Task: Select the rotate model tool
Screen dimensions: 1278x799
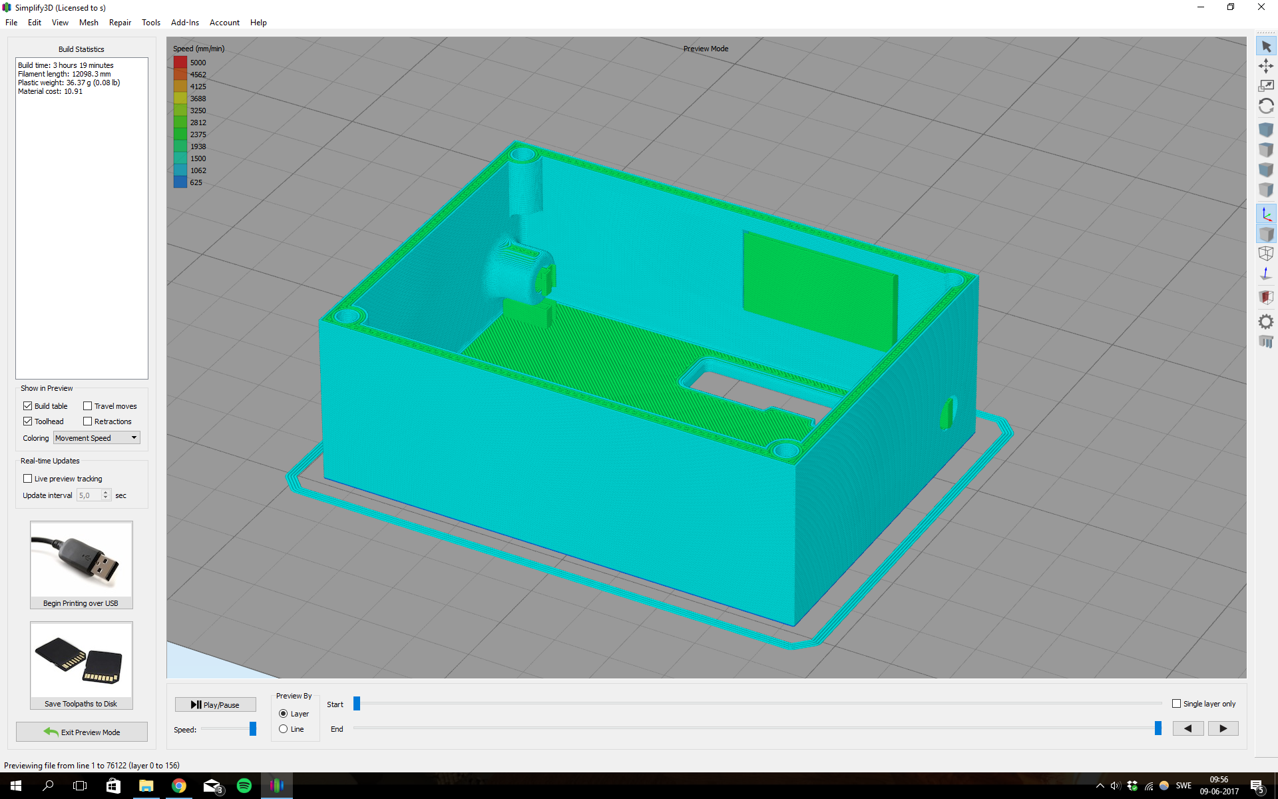Action: (1266, 106)
